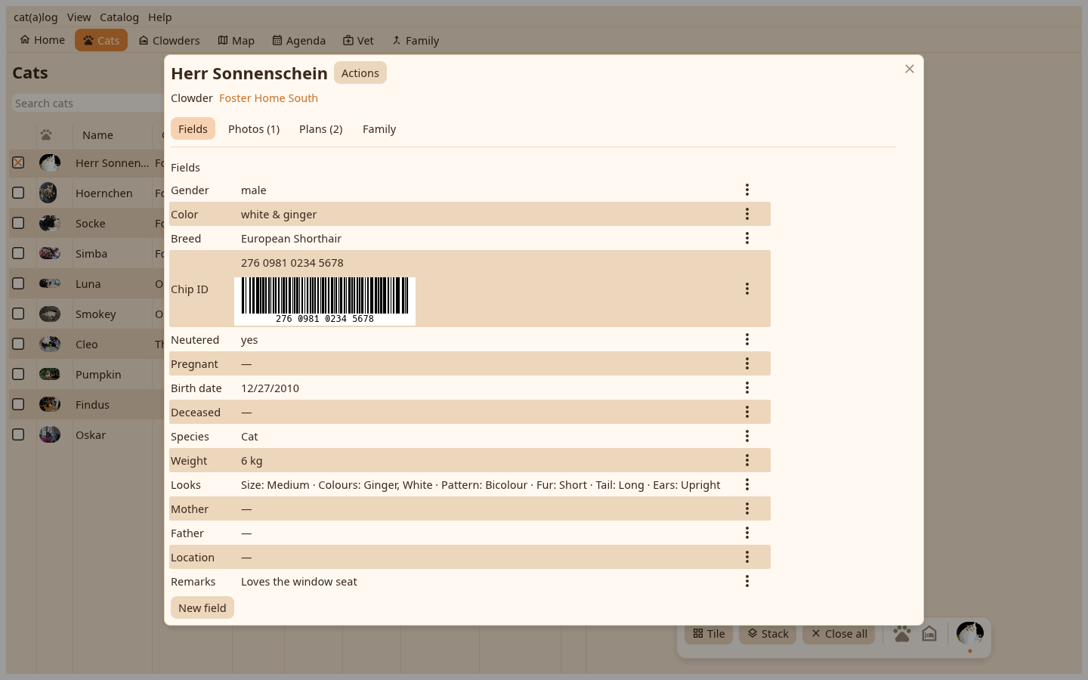Check the Hoernchen row checkbox
The width and height of the screenshot is (1088, 680).
pyautogui.click(x=18, y=193)
